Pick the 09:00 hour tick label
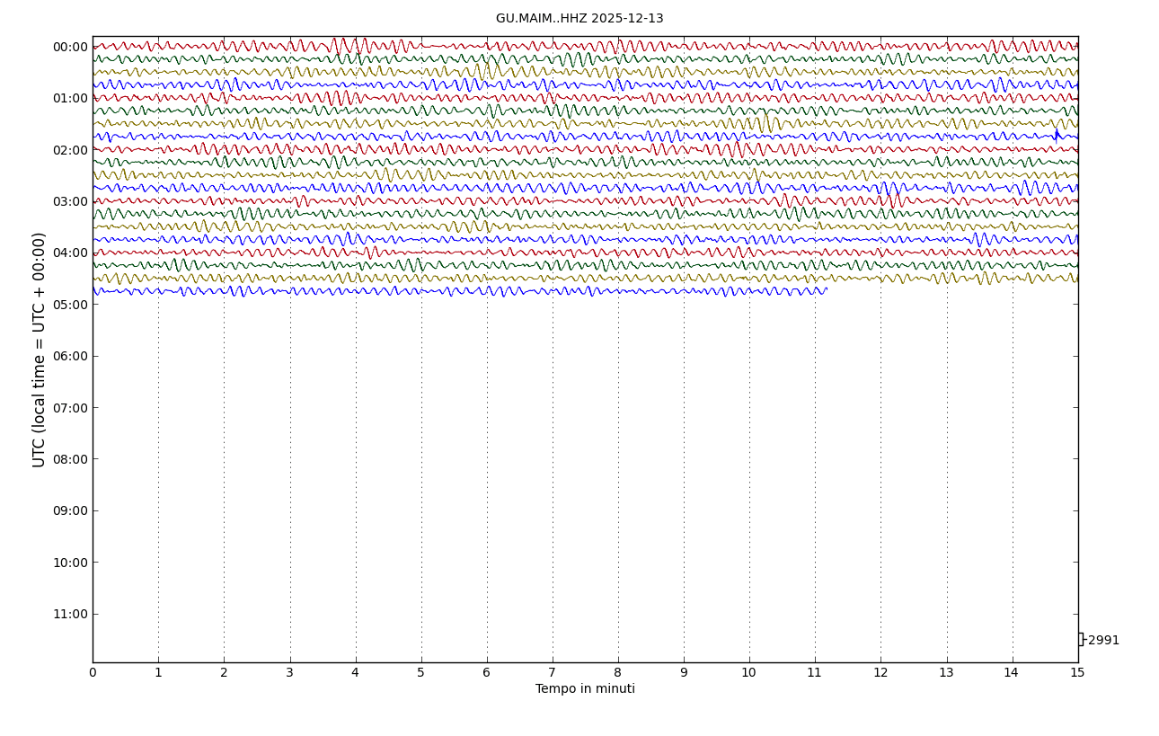This screenshot has height=736, width=1159. pos(70,510)
